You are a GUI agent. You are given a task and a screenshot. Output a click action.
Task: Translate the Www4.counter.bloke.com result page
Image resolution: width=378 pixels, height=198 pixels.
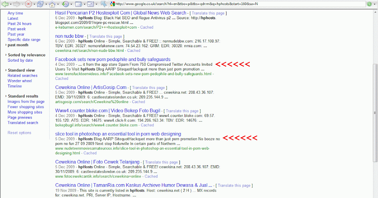coord(182,111)
